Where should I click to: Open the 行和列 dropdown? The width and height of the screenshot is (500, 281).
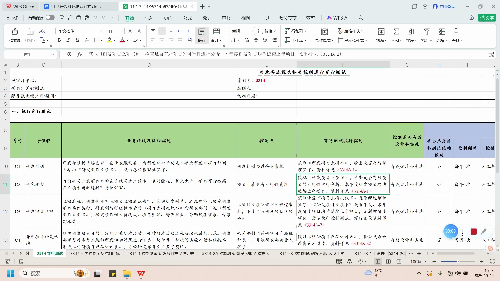point(296,31)
